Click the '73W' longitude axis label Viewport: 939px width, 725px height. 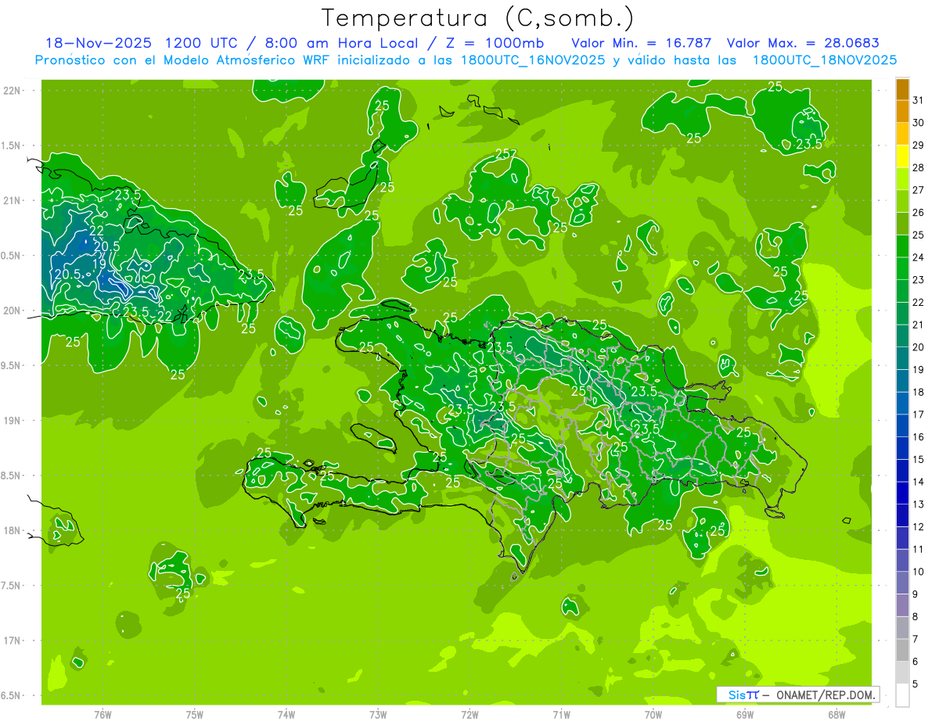tap(378, 715)
